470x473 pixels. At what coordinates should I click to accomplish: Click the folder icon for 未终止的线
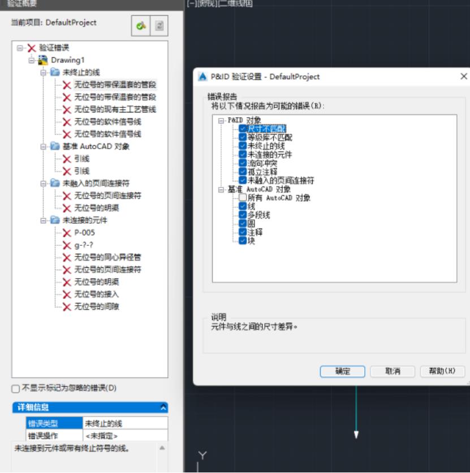[54, 72]
